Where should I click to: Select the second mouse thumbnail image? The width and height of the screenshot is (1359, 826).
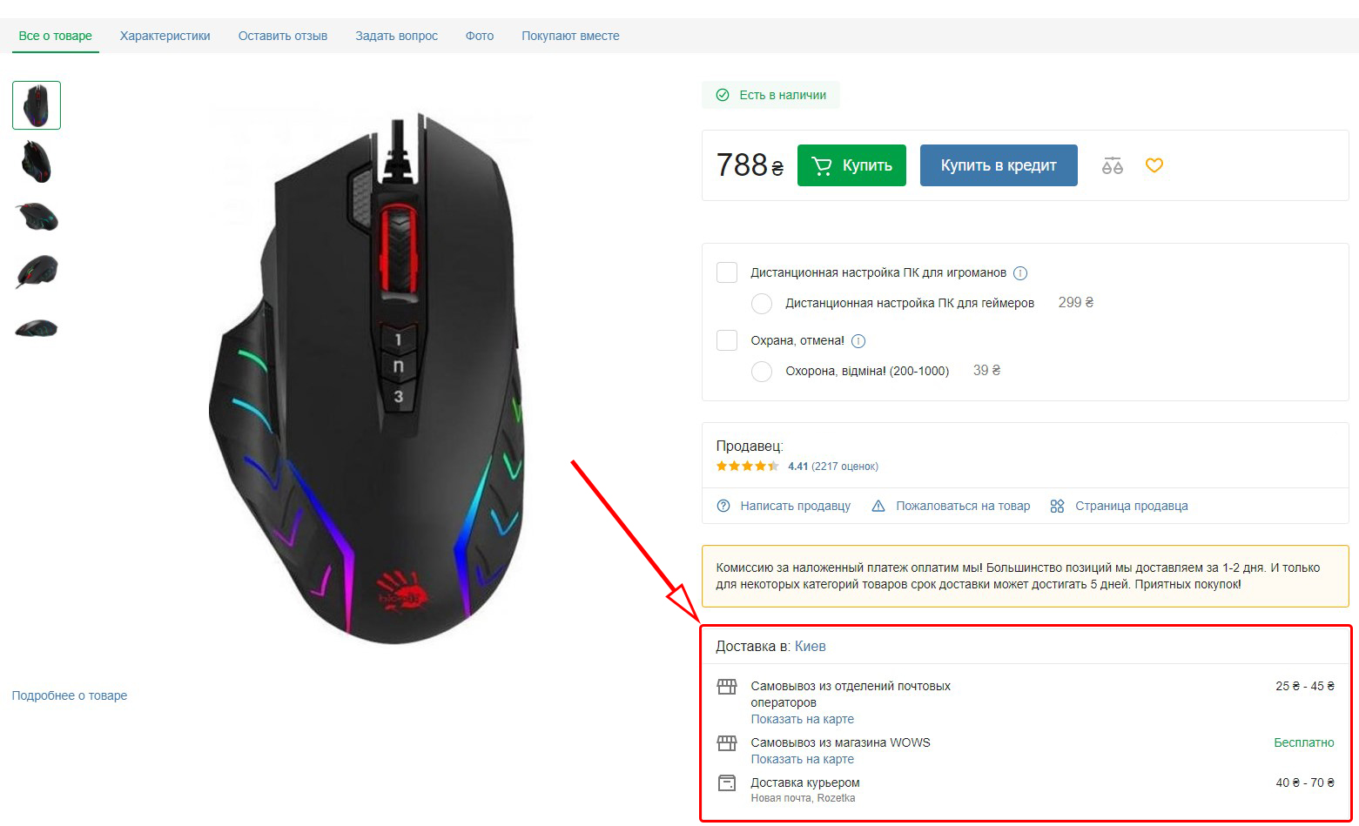[36, 162]
